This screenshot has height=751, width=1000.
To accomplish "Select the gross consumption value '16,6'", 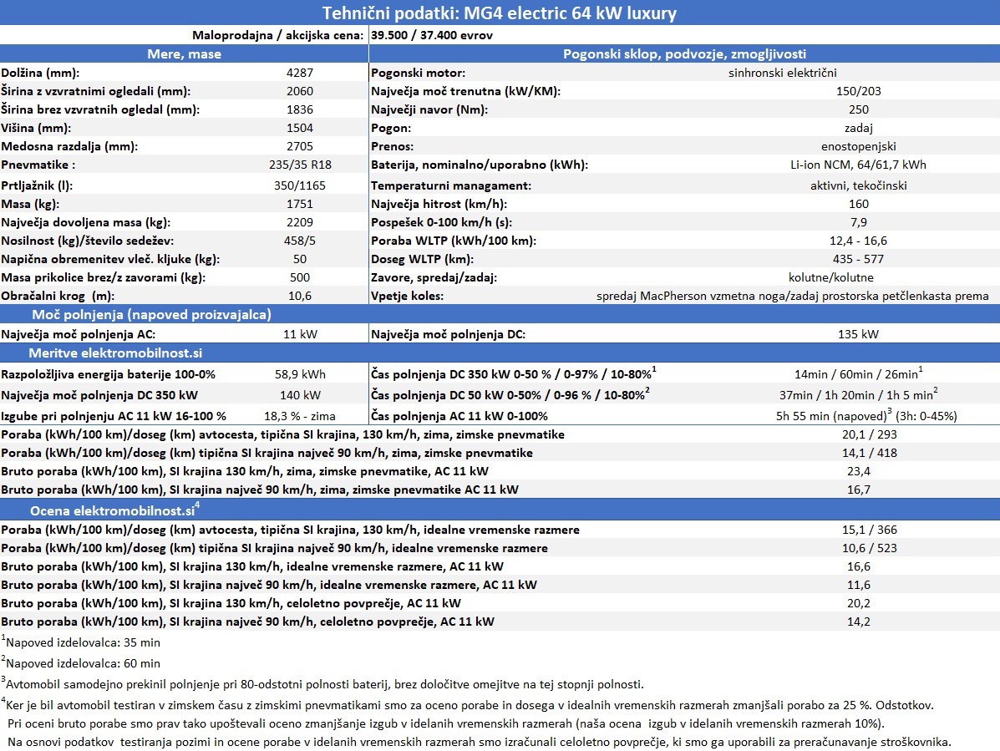I will (x=859, y=566).
